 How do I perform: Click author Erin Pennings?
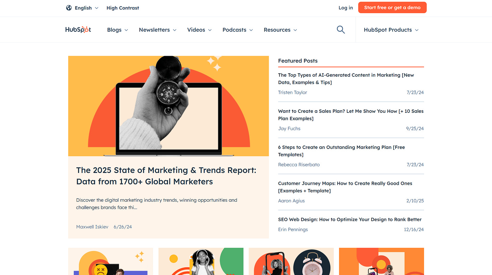tap(293, 230)
